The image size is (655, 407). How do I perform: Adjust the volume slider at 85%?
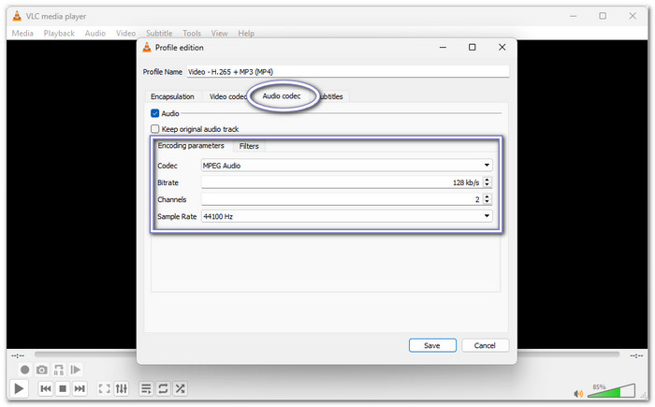click(x=611, y=391)
